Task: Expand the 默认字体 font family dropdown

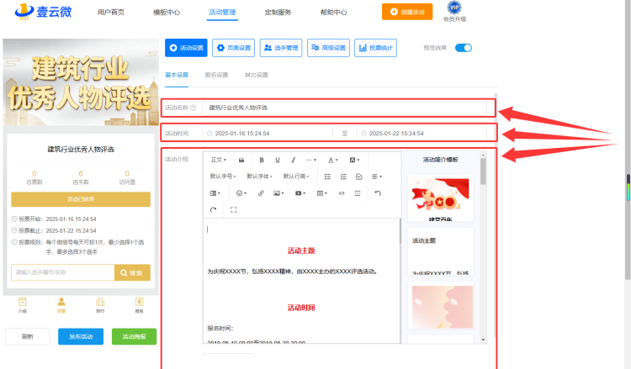Action: coord(260,177)
